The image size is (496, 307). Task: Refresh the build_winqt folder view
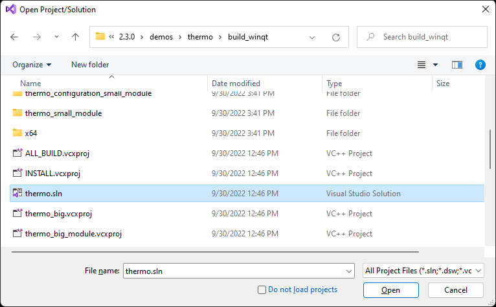coord(335,37)
